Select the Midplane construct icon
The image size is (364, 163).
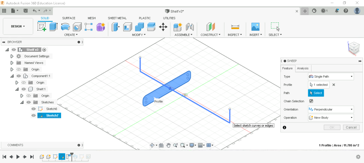211,27
